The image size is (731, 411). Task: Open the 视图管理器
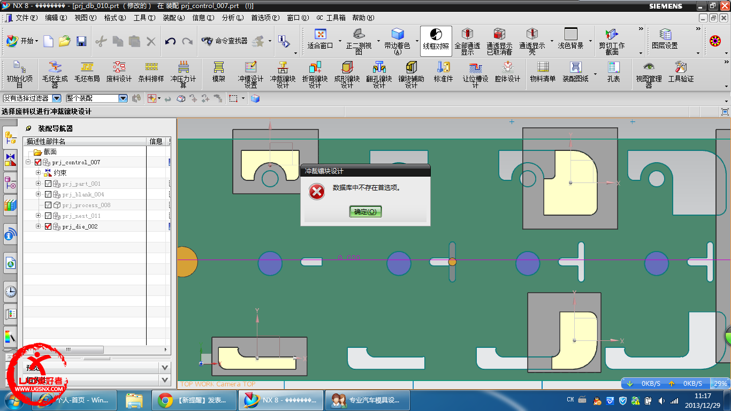pos(649,74)
